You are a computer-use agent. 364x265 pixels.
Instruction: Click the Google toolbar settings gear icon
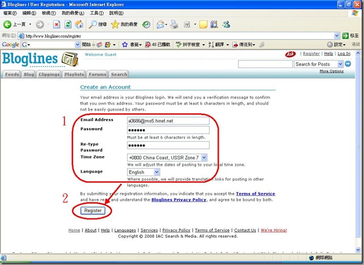pyautogui.click(x=330, y=44)
